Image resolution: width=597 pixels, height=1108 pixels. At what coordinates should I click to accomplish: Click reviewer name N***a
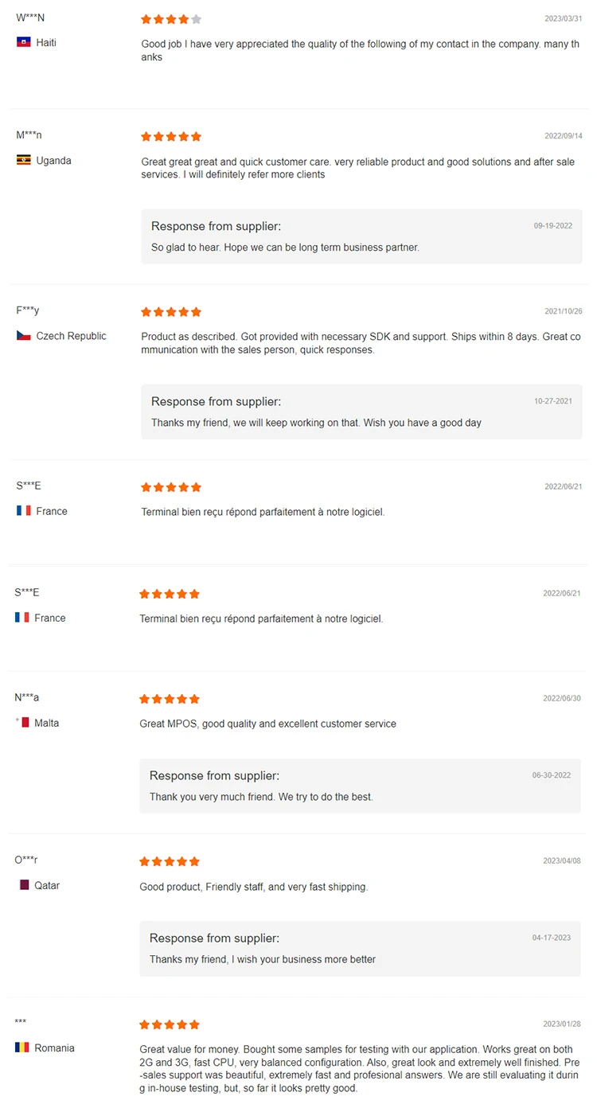point(26,697)
